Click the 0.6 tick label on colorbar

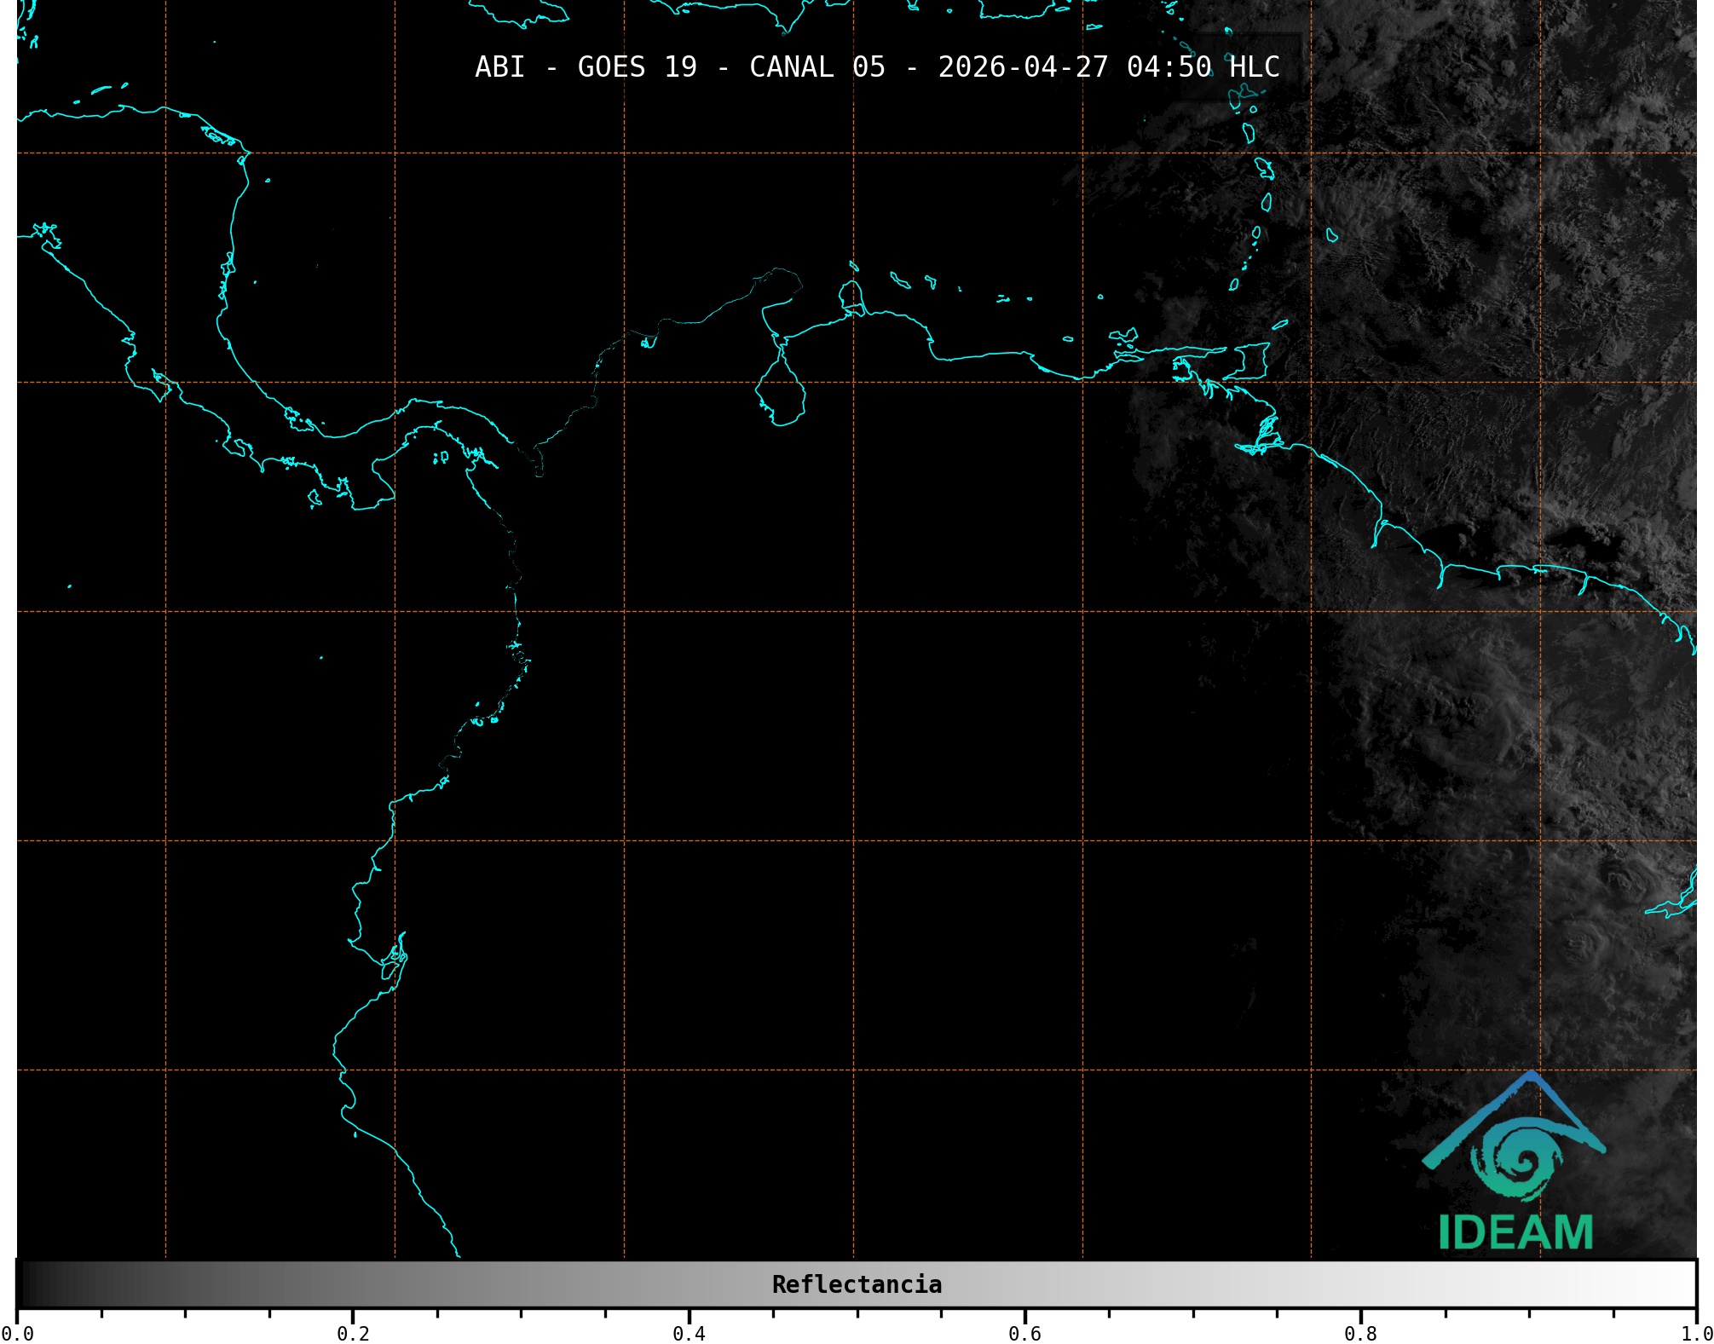click(1024, 1333)
